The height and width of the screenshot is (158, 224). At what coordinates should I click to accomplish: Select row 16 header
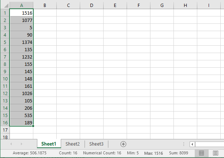[5, 123]
